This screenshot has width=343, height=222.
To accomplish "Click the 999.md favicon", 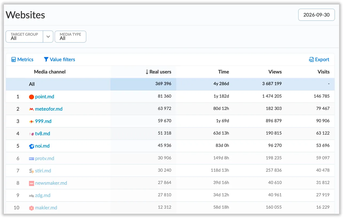I will click(x=31, y=121).
